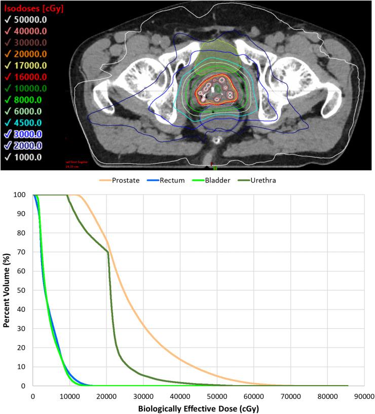Click the 20000 x-axis label
Screen dimensions: 375x414
106,397
